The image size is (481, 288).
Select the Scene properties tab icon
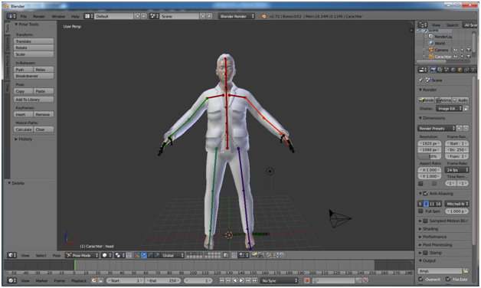pos(447,70)
